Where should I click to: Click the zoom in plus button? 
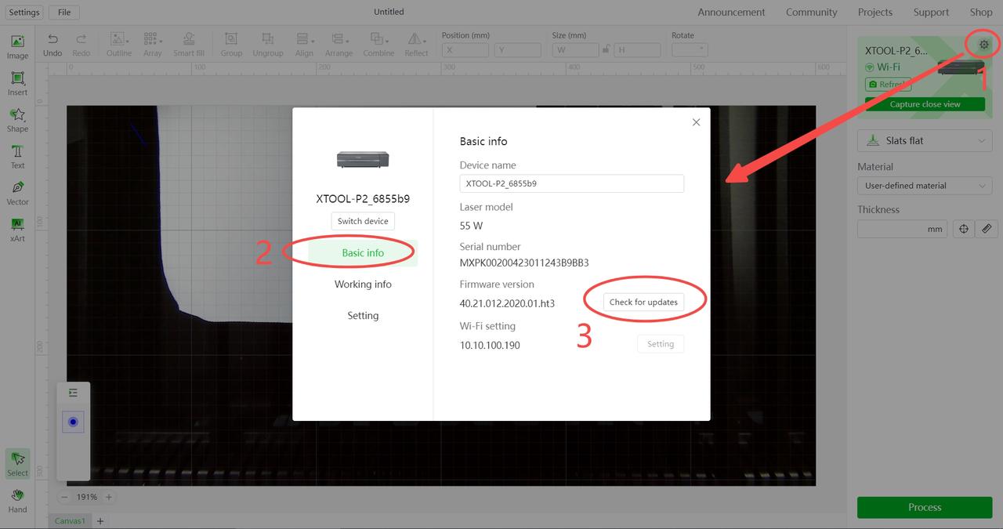[x=109, y=497]
